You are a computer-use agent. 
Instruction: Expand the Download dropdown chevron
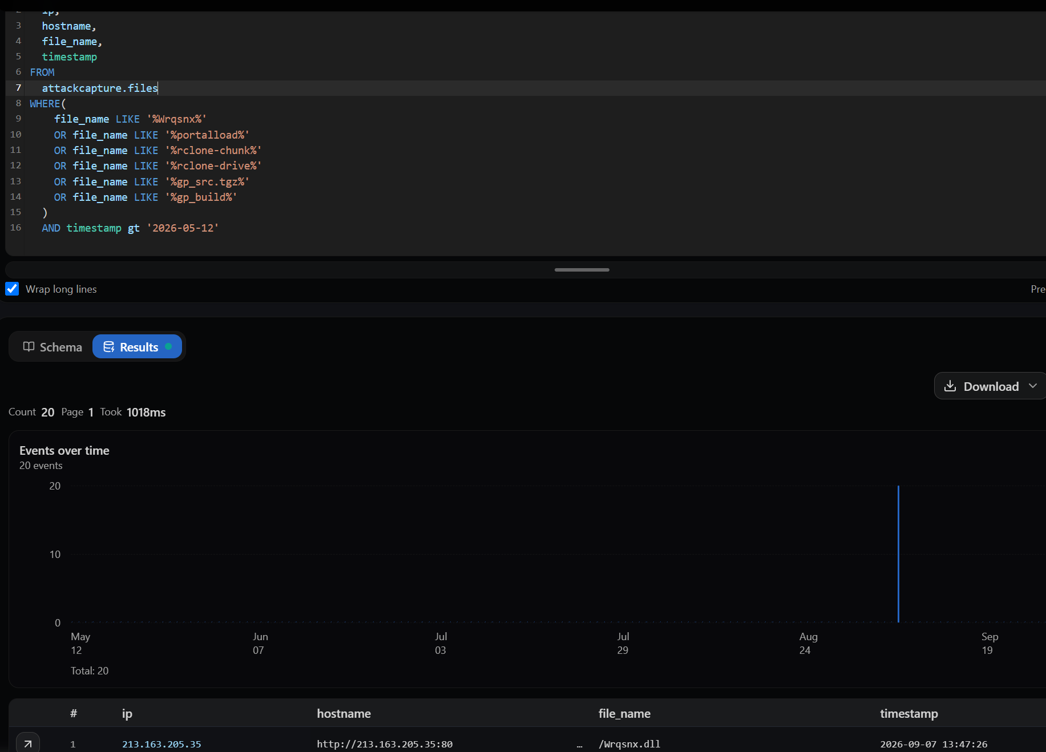pyautogui.click(x=1033, y=386)
